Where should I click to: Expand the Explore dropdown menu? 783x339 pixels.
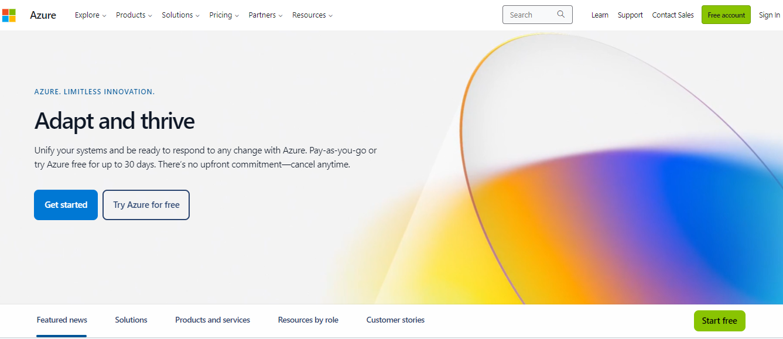(91, 15)
